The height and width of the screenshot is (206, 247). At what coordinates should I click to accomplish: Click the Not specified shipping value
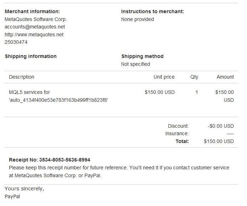135,64
